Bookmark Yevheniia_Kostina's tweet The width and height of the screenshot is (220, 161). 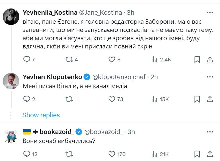197,59
